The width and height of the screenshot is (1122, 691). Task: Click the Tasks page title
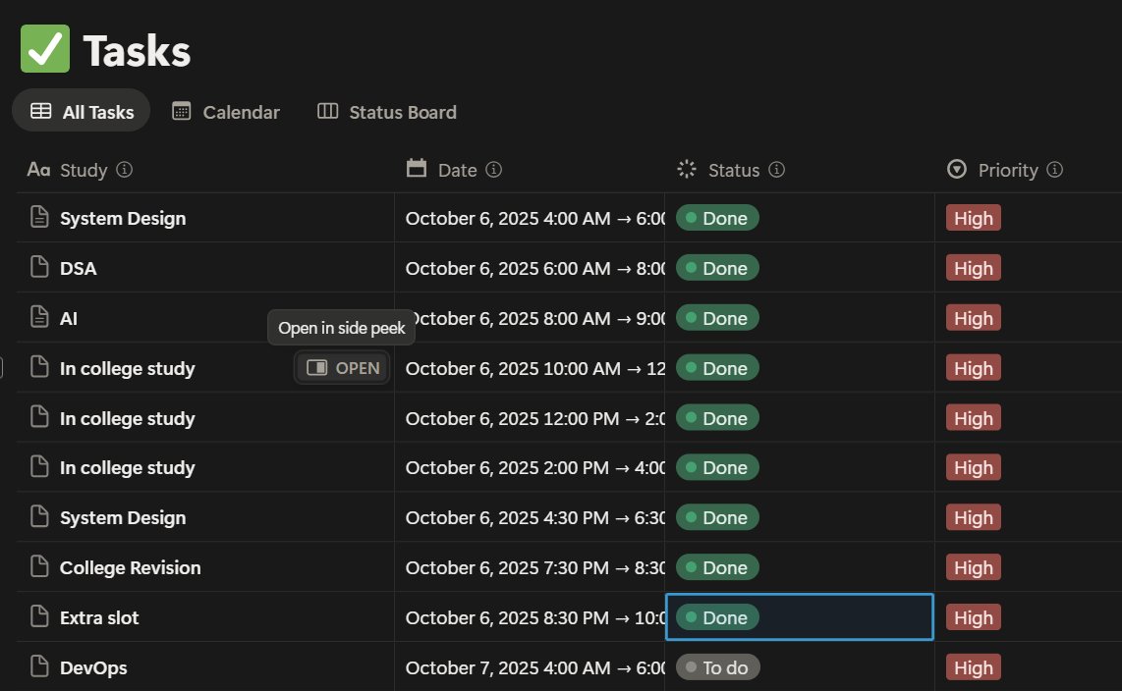pos(137,51)
